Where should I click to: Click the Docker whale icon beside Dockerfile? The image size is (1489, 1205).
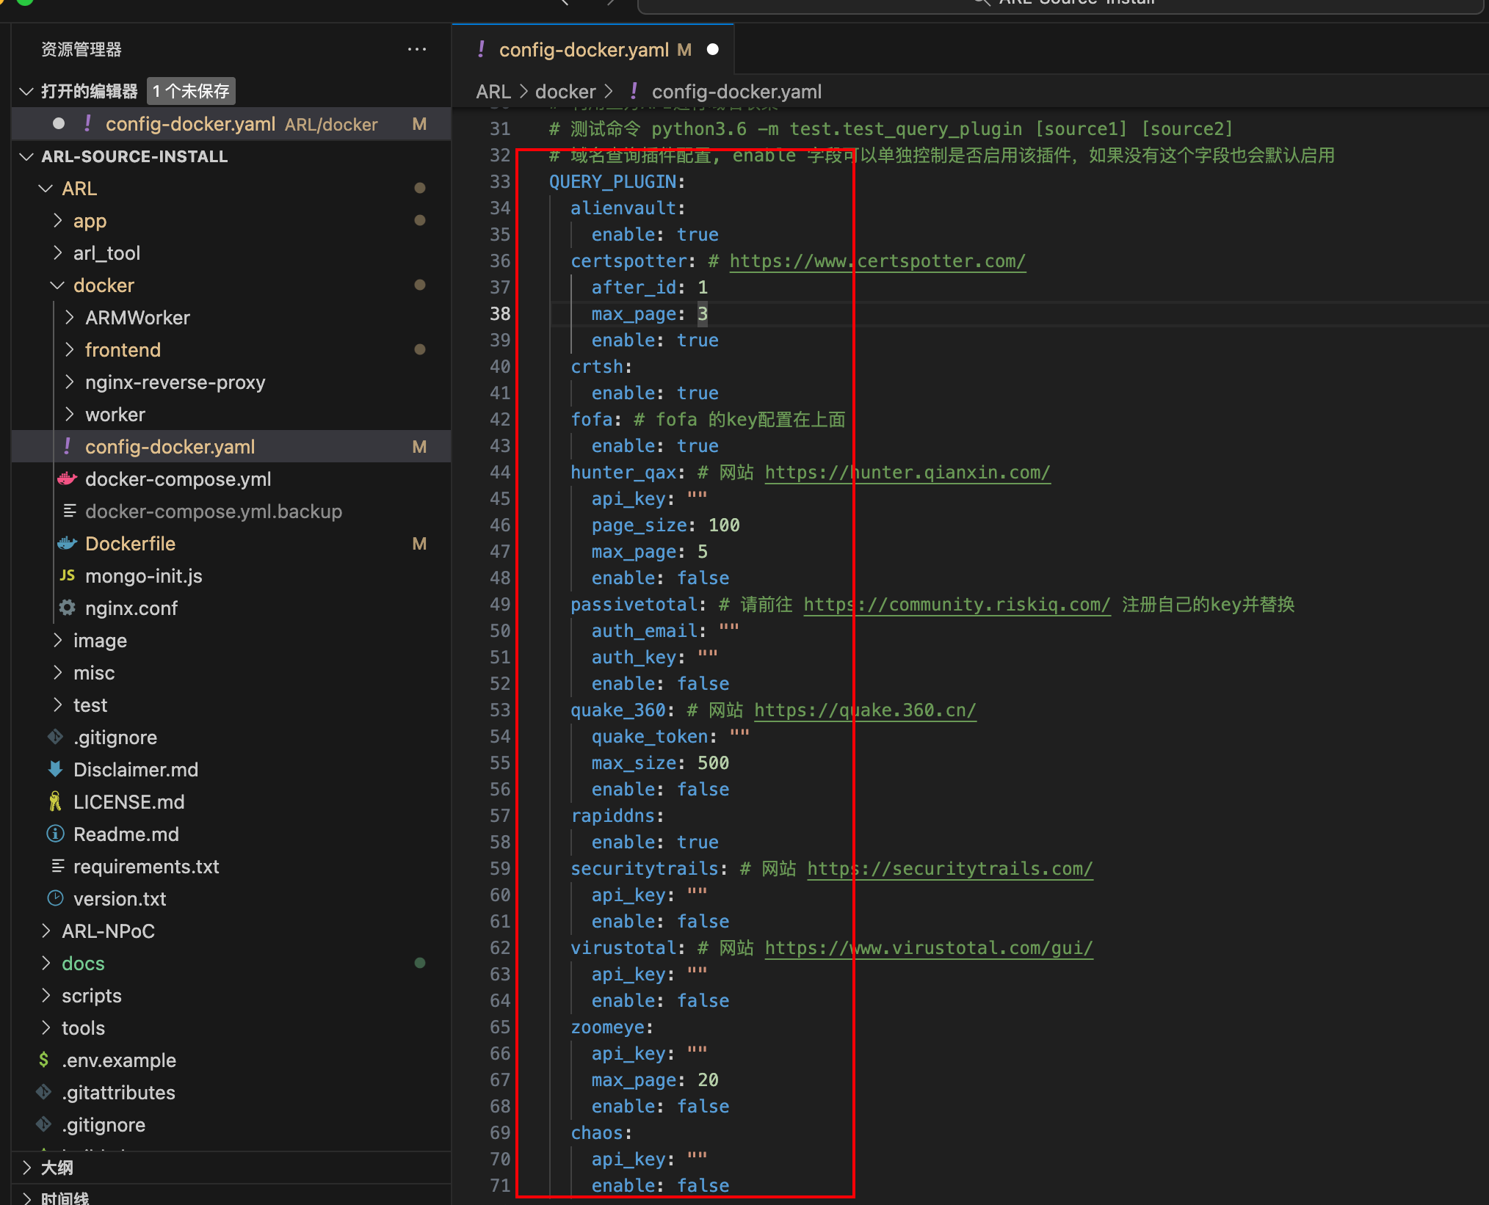(x=67, y=544)
